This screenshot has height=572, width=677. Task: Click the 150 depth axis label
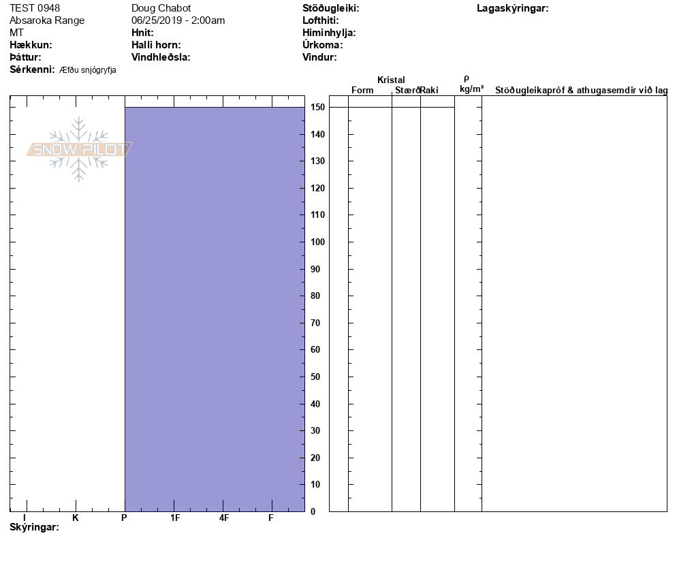pos(318,108)
